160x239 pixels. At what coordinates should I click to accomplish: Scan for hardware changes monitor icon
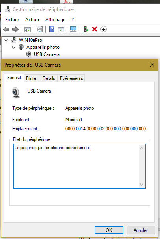73,29
